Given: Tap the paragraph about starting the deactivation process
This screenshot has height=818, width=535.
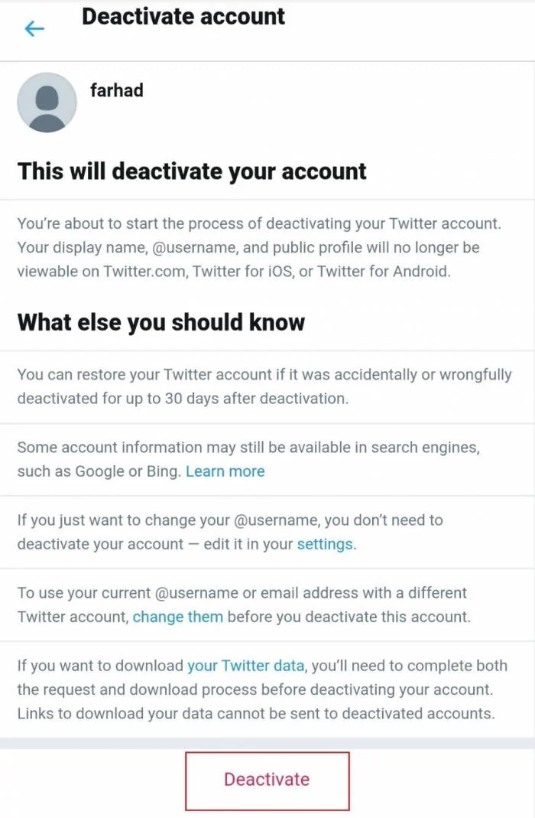Looking at the screenshot, I should click(259, 247).
